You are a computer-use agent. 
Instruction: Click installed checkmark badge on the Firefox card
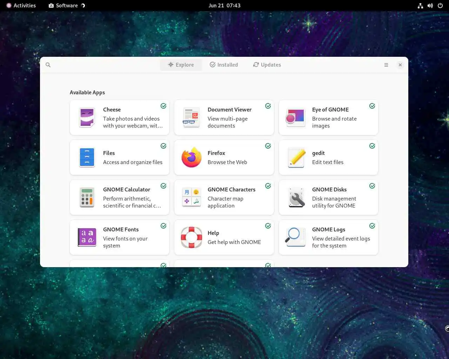(x=268, y=146)
